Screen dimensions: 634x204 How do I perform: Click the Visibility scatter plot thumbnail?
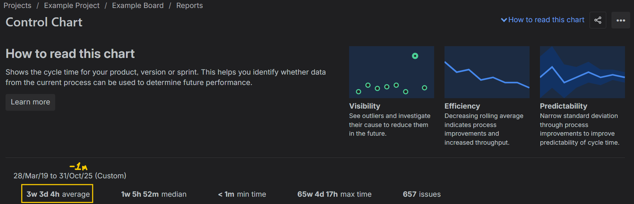(x=391, y=72)
